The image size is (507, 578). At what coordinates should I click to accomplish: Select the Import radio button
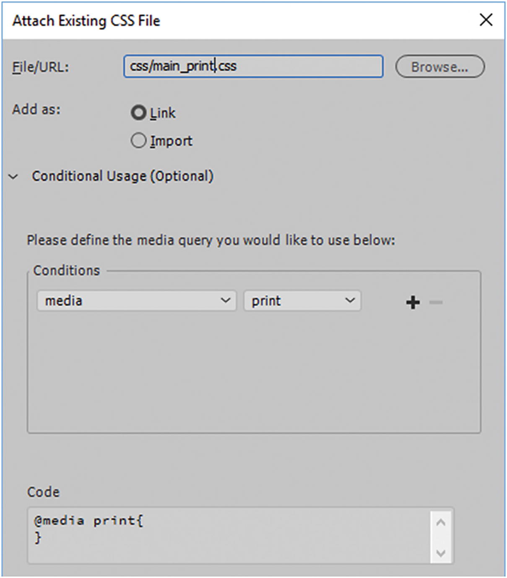pos(138,141)
